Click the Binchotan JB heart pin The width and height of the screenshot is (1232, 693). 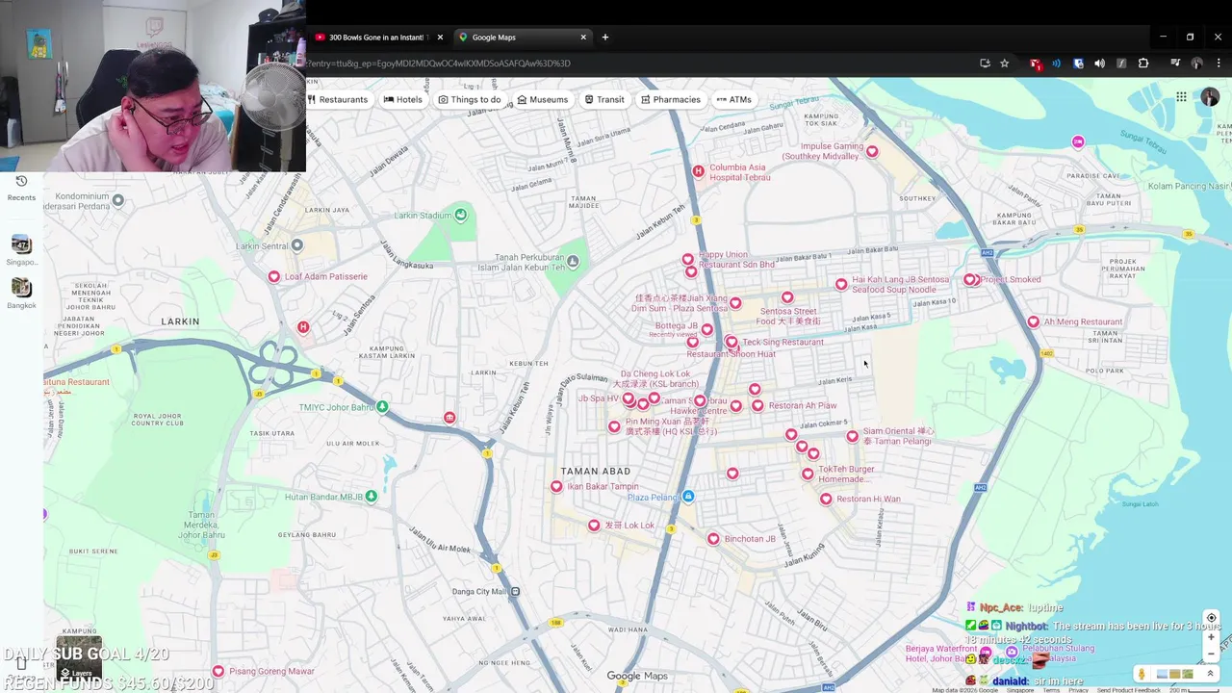713,539
